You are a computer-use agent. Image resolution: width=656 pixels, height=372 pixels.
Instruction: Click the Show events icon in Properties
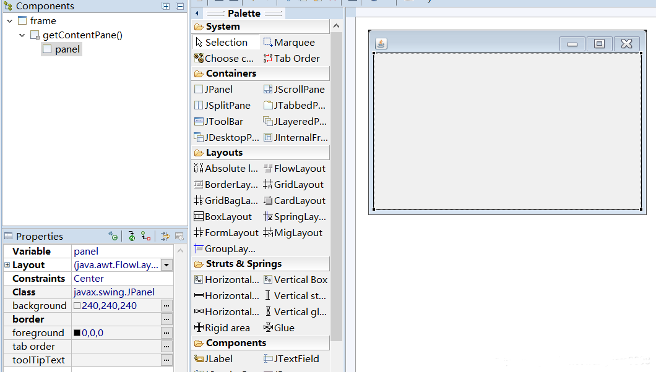coord(113,236)
